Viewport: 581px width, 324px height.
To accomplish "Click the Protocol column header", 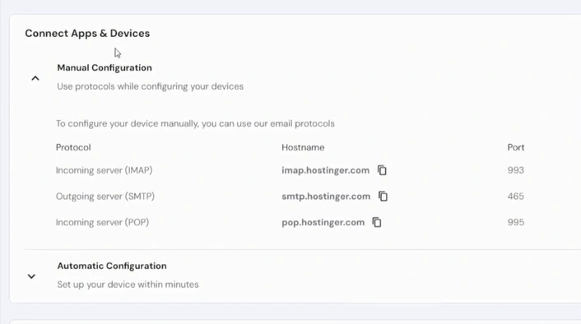I will pos(73,147).
